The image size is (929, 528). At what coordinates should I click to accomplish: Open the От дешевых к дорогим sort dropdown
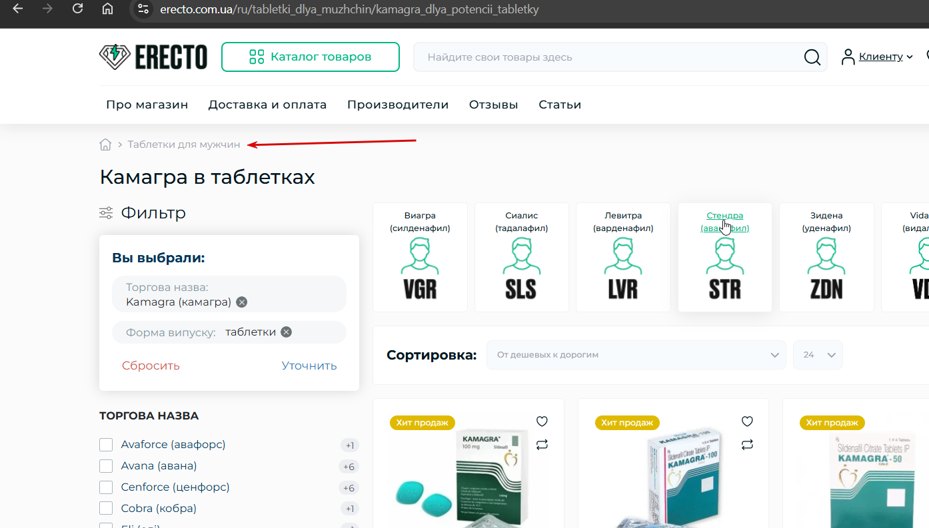click(x=636, y=355)
